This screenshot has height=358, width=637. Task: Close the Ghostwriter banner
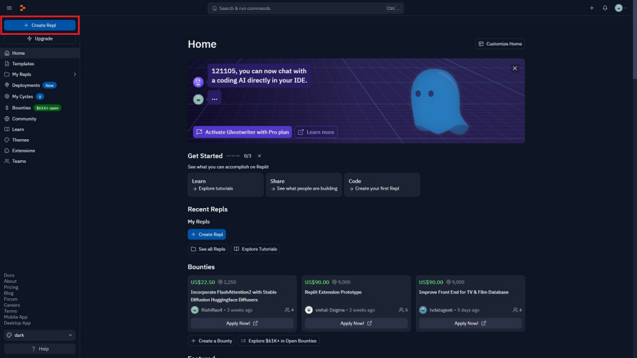(514, 68)
